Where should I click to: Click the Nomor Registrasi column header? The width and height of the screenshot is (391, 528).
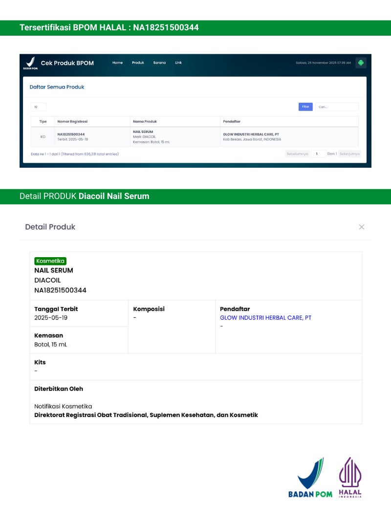pos(72,121)
